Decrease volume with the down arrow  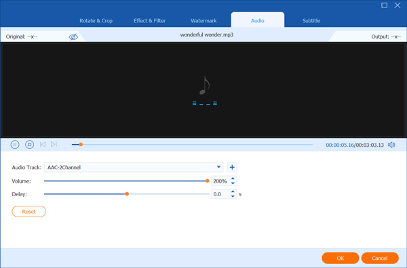point(233,183)
